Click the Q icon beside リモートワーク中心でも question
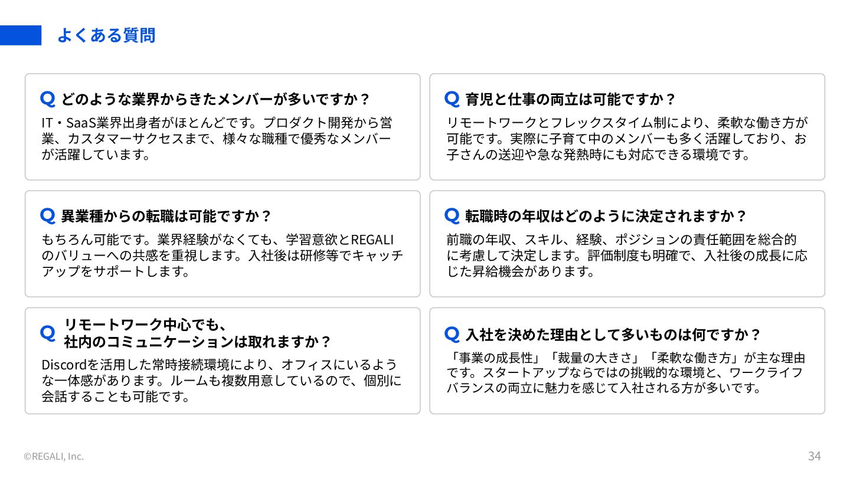Viewport: 850px width, 478px height. point(48,333)
